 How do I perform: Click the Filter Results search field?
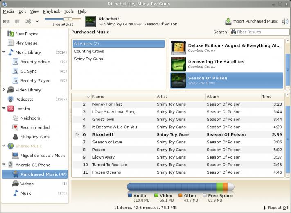pos(259,32)
